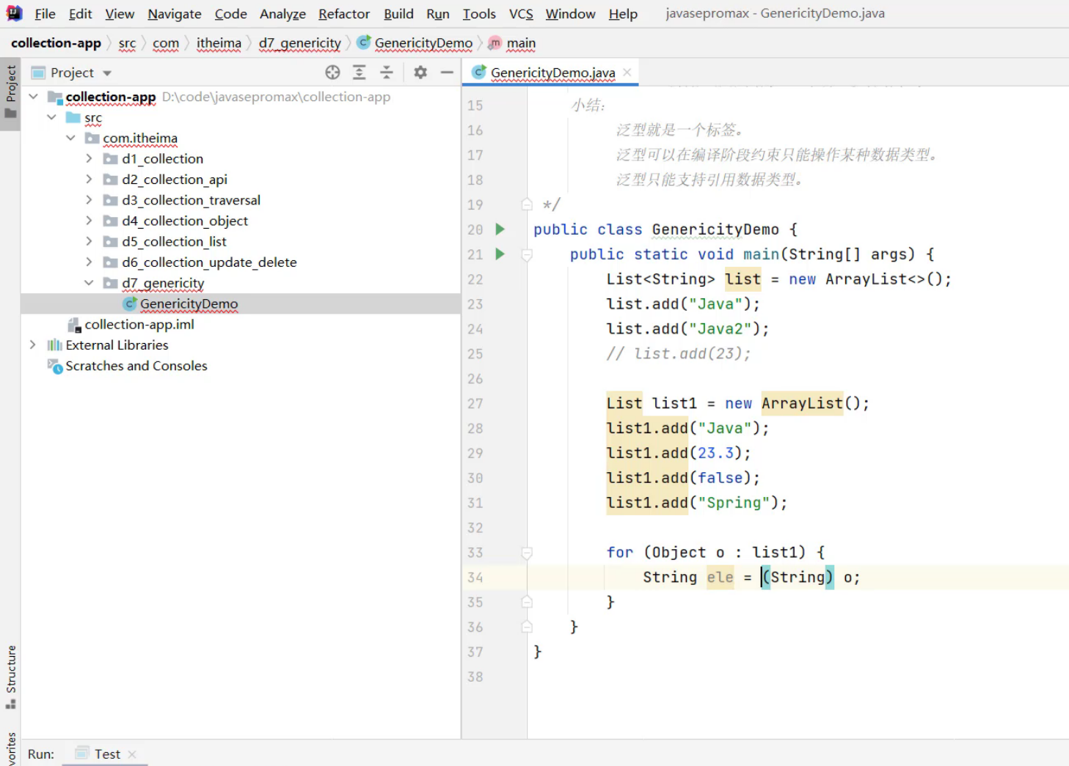
Task: Open the Navigate menu
Action: tap(175, 14)
